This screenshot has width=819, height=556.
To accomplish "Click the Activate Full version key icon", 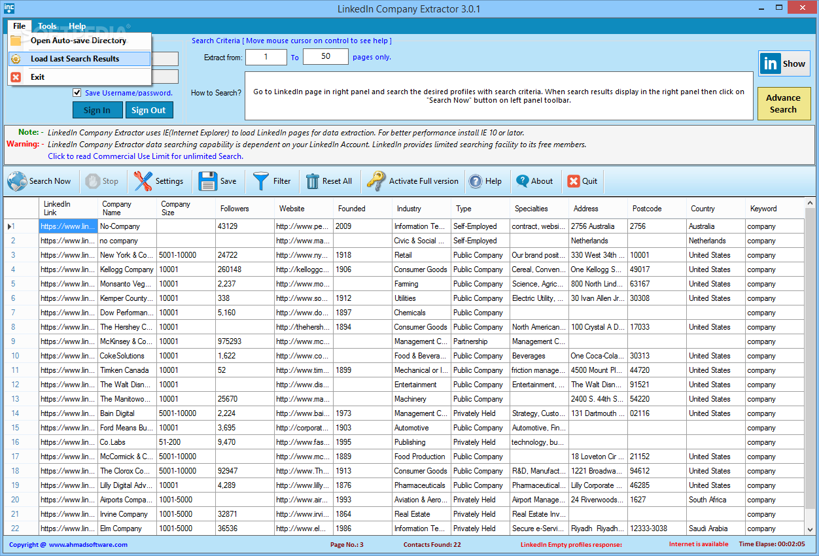I will [x=376, y=181].
